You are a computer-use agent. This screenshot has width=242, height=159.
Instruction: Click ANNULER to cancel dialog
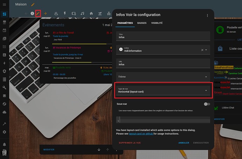click(x=184, y=143)
